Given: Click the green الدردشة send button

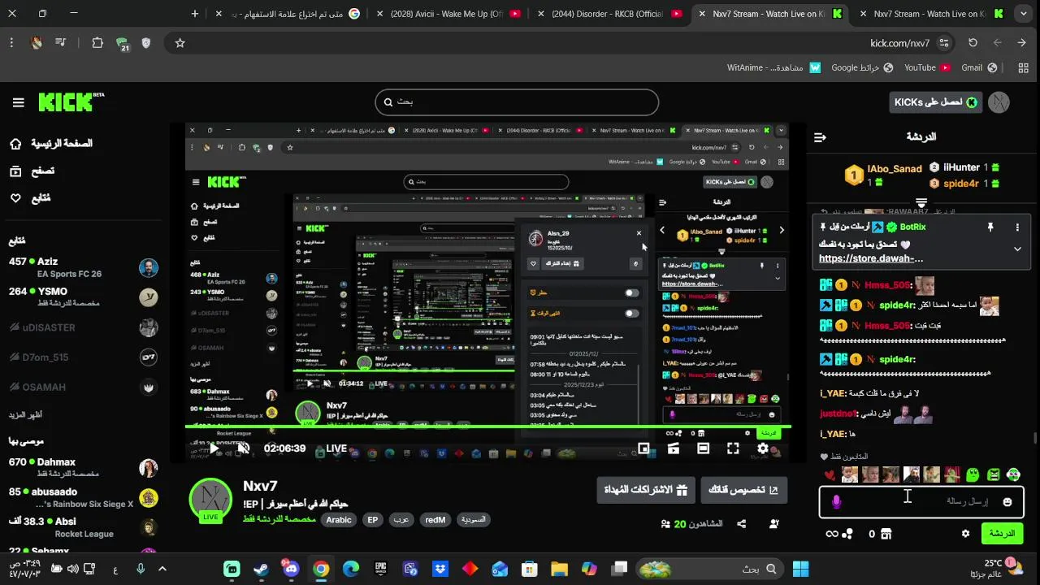Looking at the screenshot, I should (x=1002, y=534).
